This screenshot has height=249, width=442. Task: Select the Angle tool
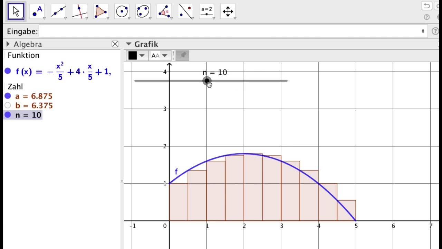[x=164, y=11]
